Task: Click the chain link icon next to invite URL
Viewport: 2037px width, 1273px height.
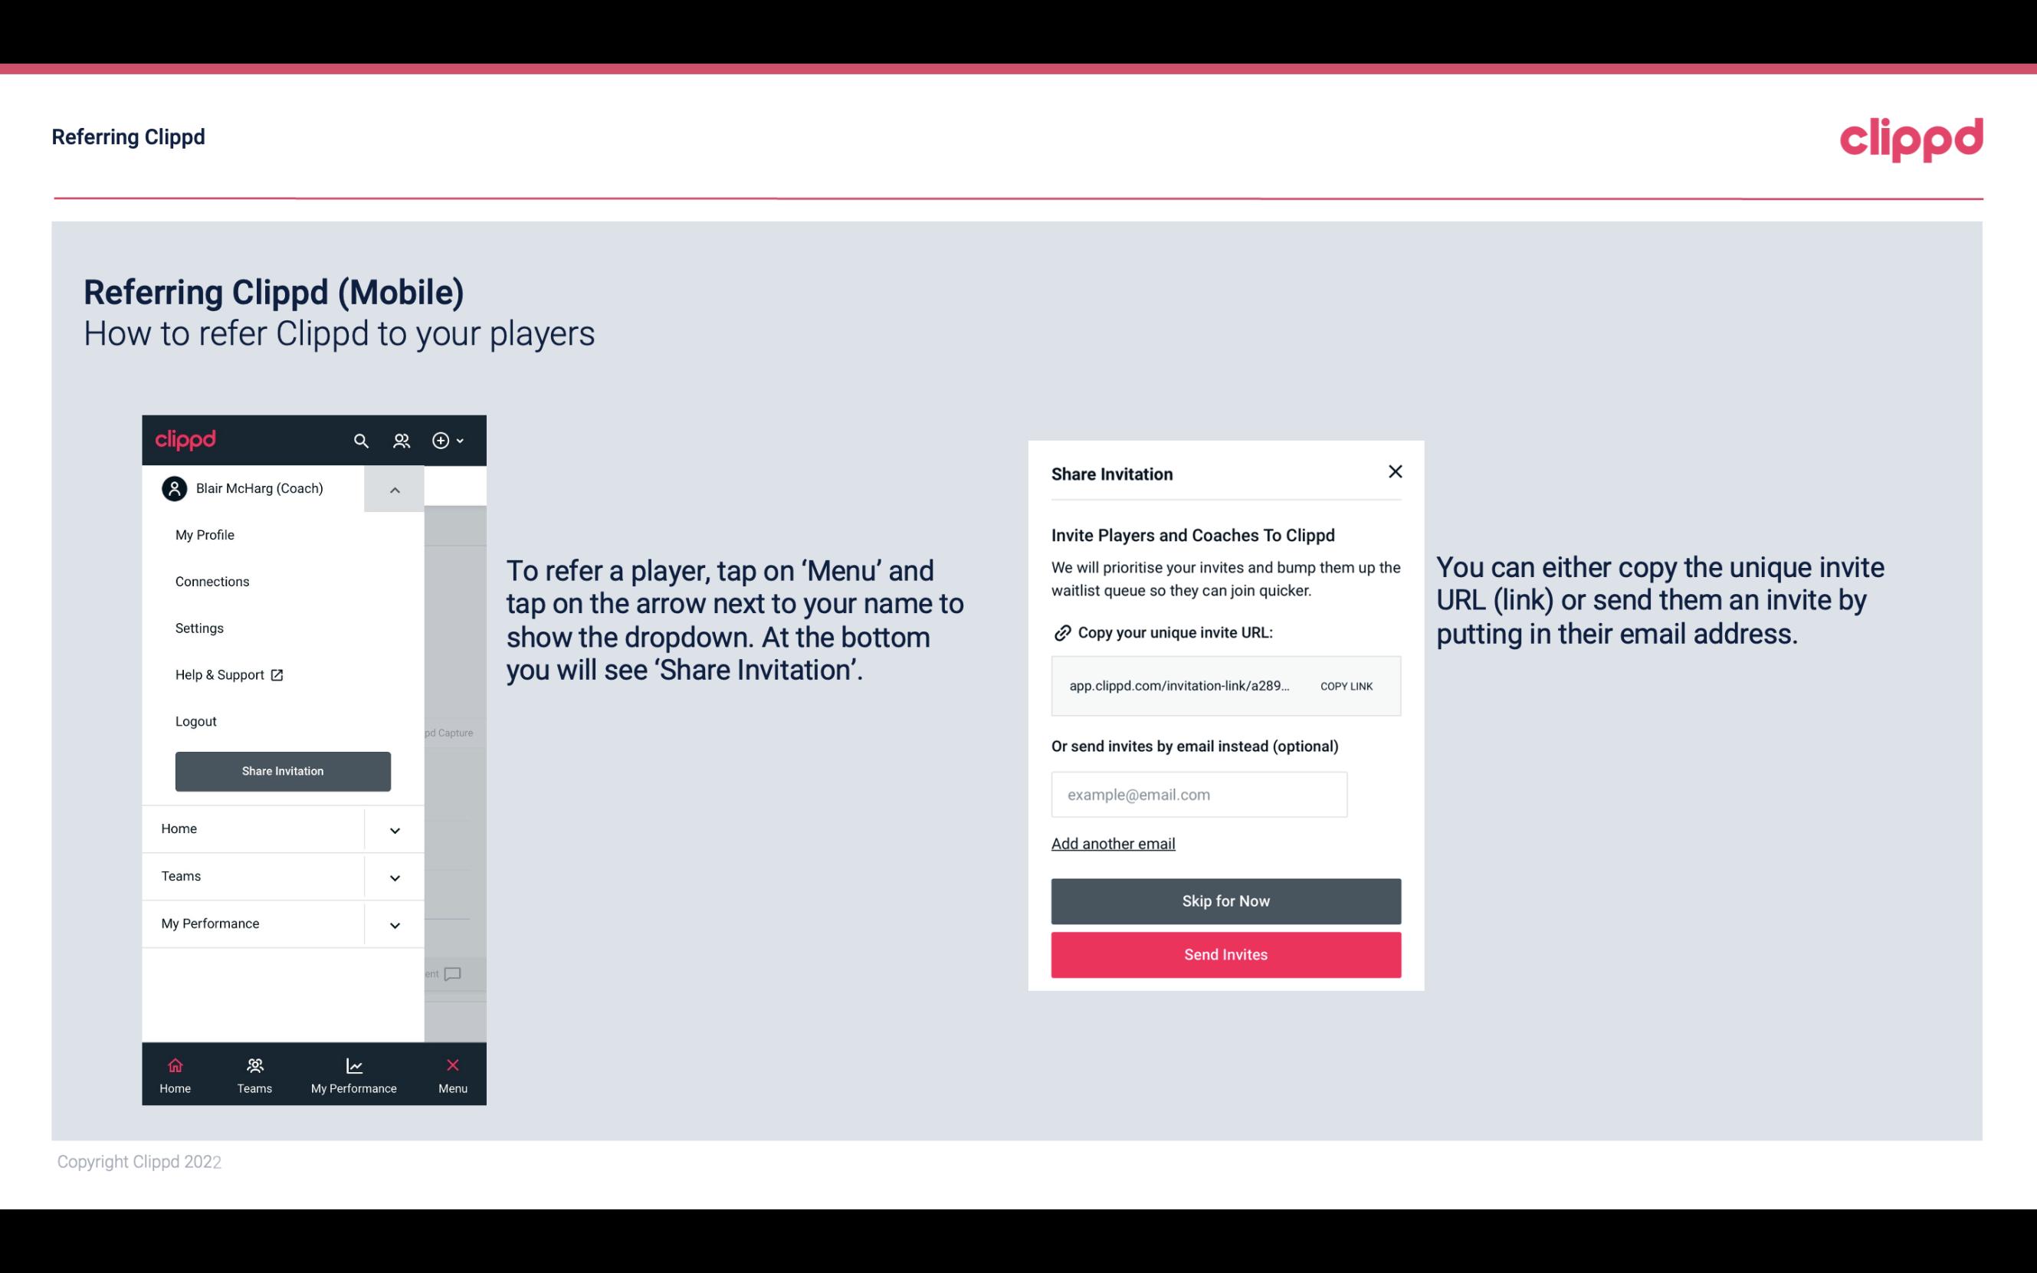Action: [x=1061, y=632]
